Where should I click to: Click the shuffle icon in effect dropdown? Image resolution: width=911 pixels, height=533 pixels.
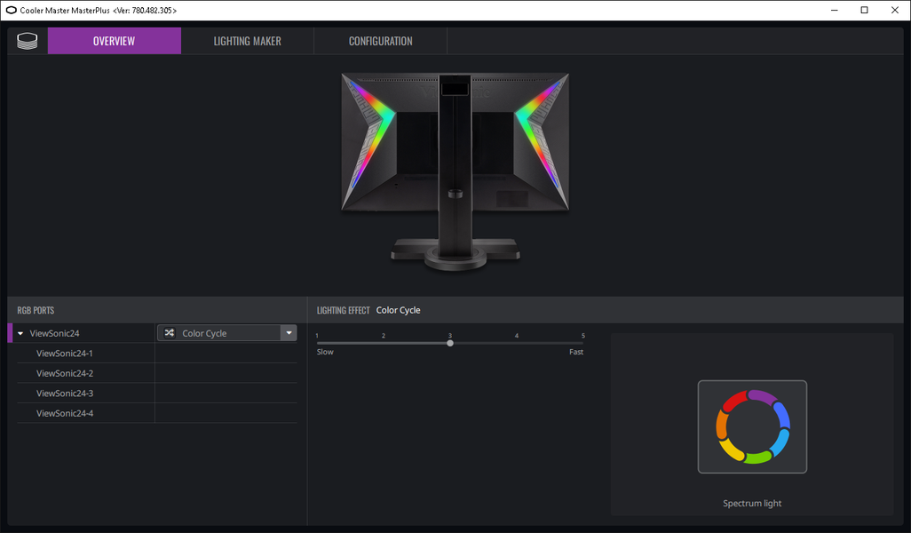(169, 332)
